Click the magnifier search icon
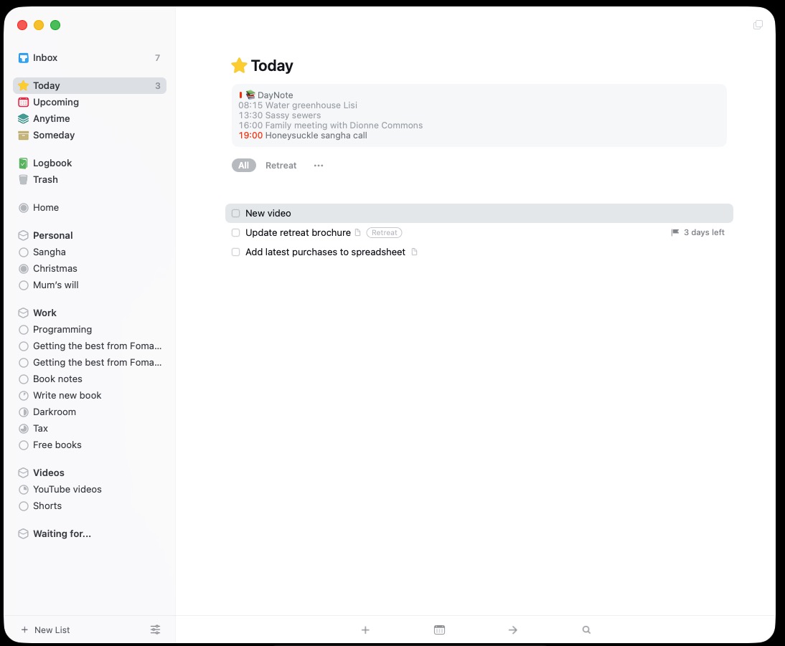Screen dimensions: 785x646 coord(586,630)
